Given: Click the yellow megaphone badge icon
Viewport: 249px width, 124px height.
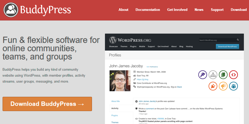Looking at the screenshot, I should 223,86.
